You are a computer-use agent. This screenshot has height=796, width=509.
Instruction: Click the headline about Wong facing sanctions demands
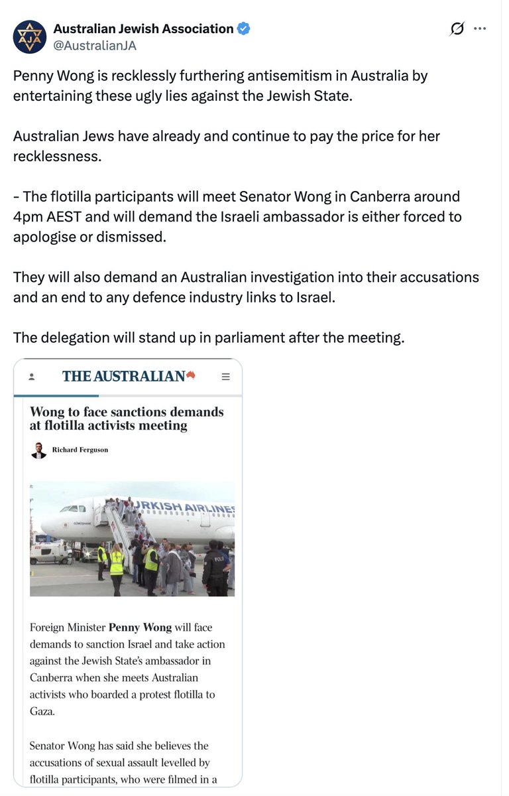point(127,419)
